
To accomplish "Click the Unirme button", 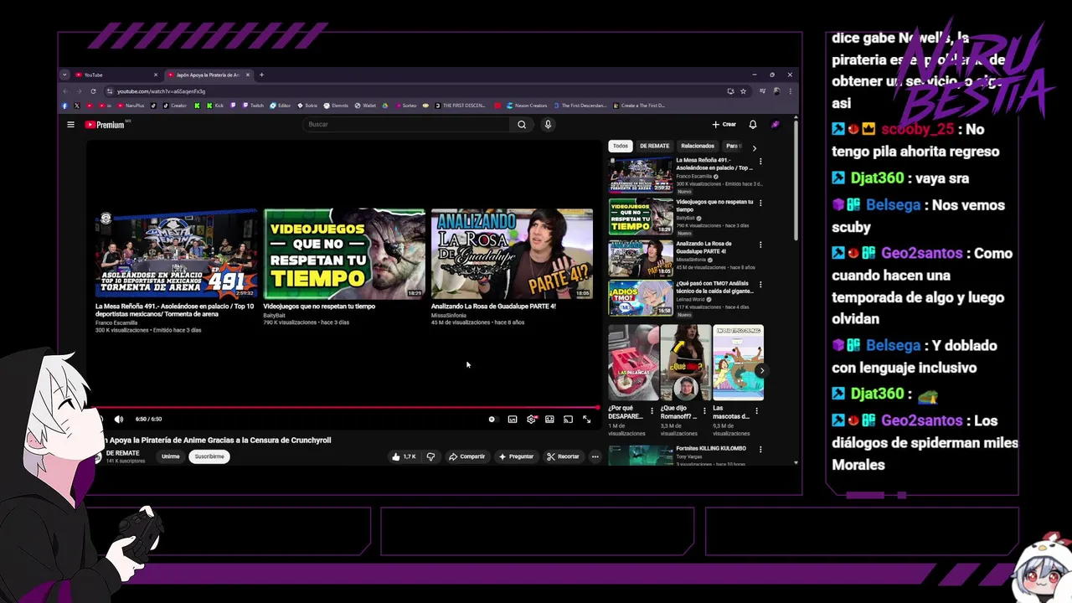I will point(171,456).
